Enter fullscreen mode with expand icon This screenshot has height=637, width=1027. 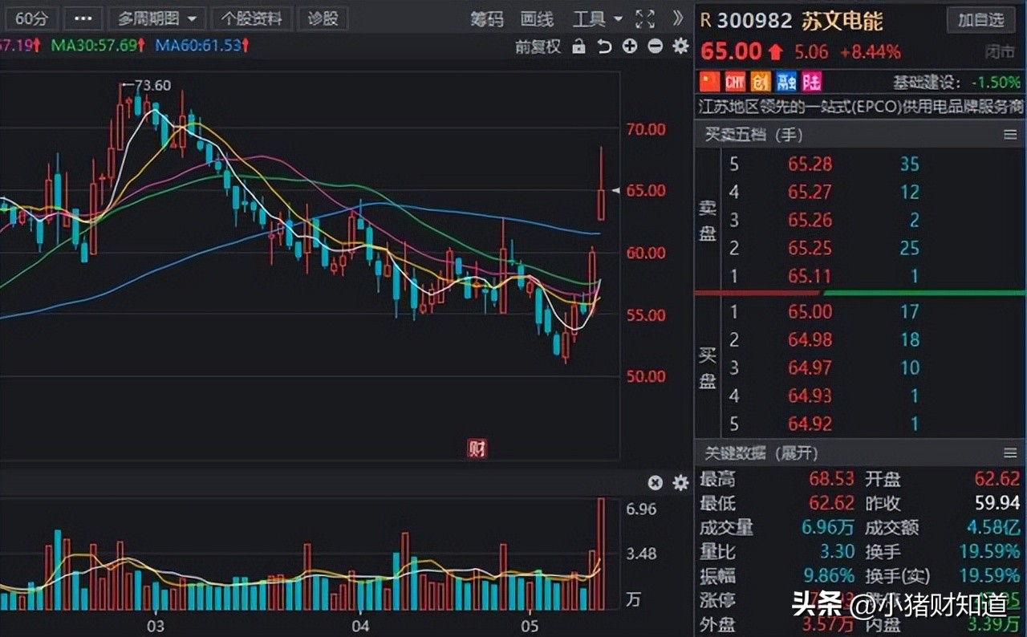tap(645, 18)
